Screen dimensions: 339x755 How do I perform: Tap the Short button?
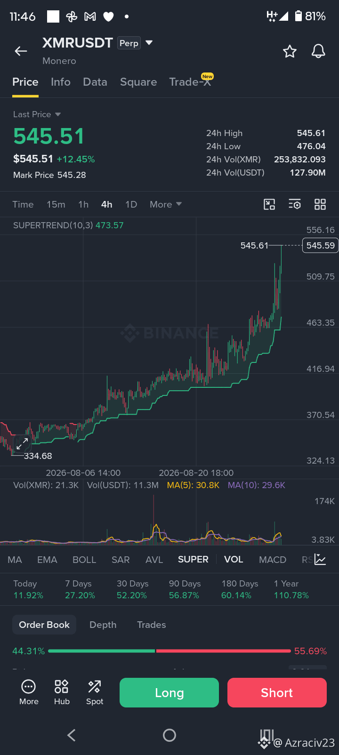click(x=277, y=692)
